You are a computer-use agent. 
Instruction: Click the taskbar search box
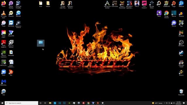coord(21,103)
